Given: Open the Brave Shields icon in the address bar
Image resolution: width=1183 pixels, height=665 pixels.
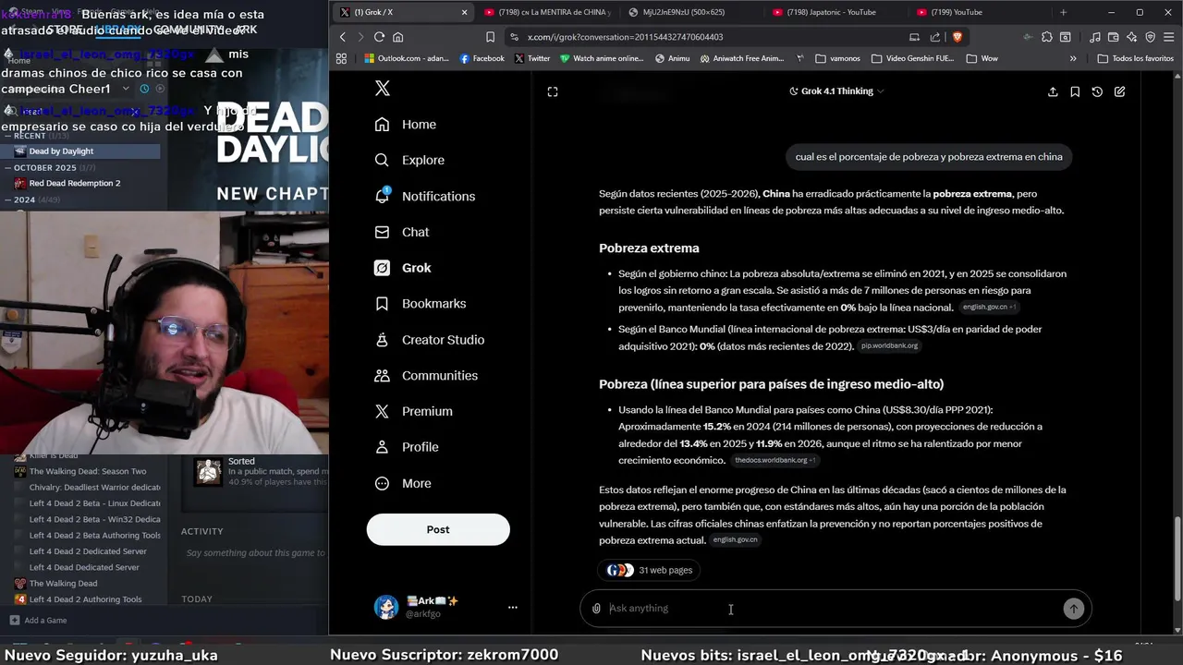Looking at the screenshot, I should tap(957, 37).
